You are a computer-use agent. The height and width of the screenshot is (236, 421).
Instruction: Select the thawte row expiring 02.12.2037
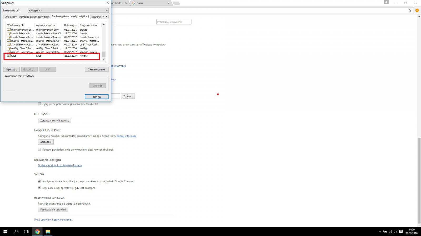[54, 37]
